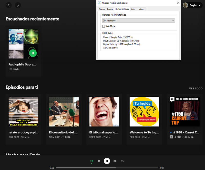Click the Episodios para ti heading
This screenshot has height=170, width=205.
22,87
